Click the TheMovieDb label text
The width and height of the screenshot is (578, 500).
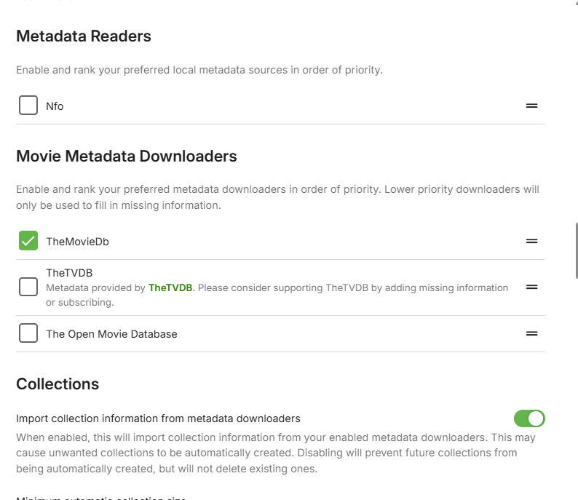click(77, 242)
